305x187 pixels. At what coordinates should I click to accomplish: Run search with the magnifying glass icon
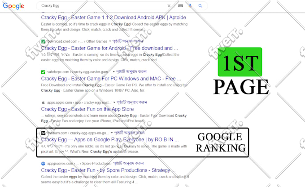[200, 6]
